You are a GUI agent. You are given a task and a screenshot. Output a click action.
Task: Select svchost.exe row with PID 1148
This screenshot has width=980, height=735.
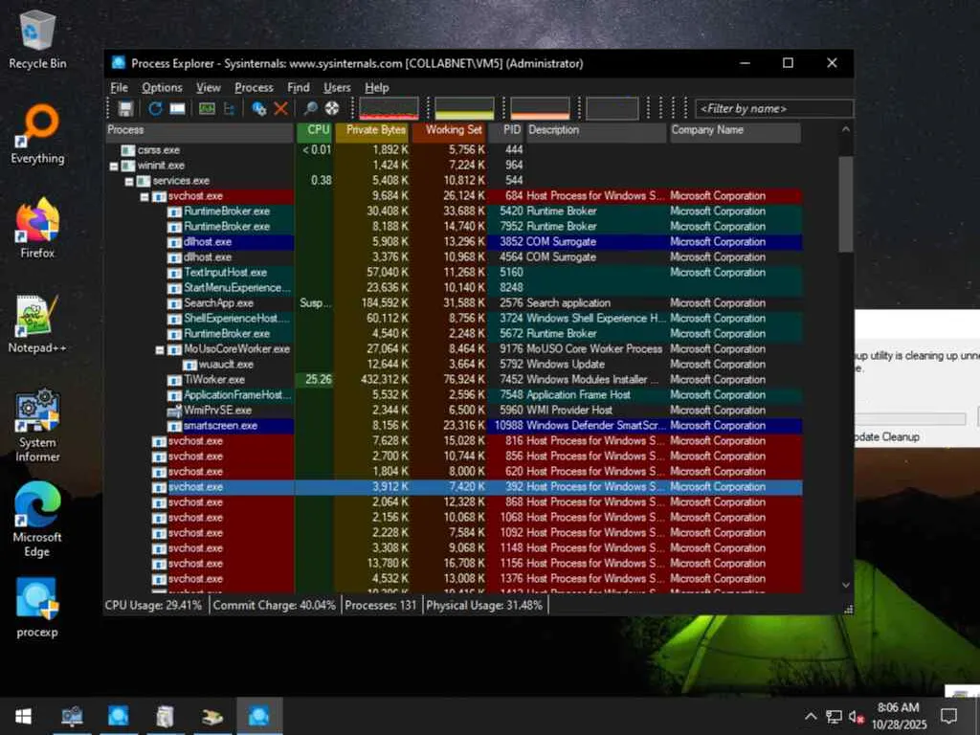454,548
